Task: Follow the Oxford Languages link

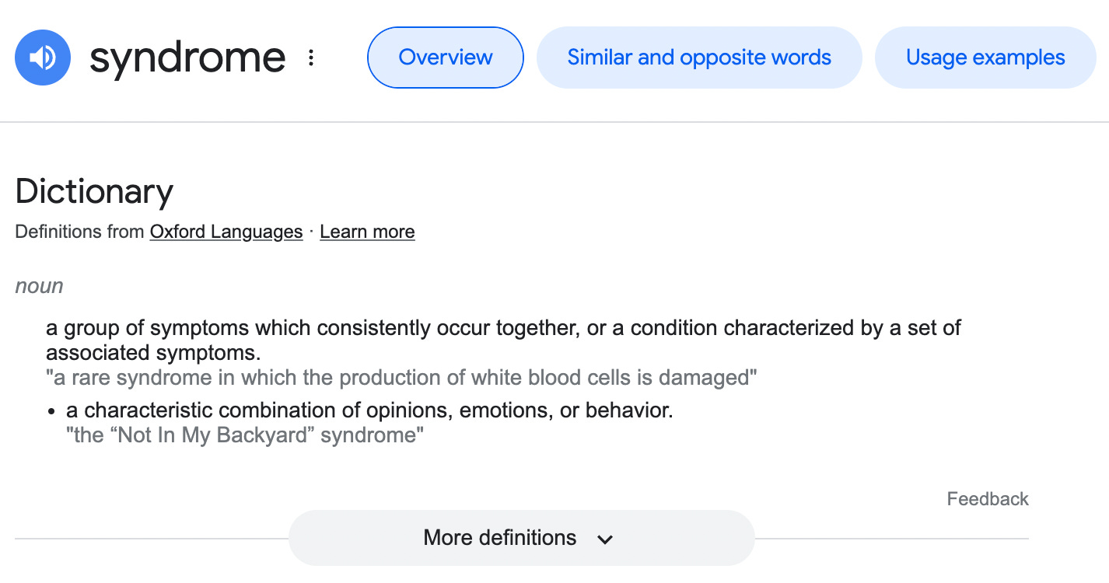Action: pyautogui.click(x=226, y=232)
